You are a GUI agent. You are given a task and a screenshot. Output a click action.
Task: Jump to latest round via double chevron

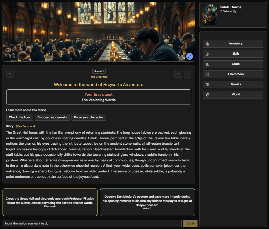tap(187, 74)
